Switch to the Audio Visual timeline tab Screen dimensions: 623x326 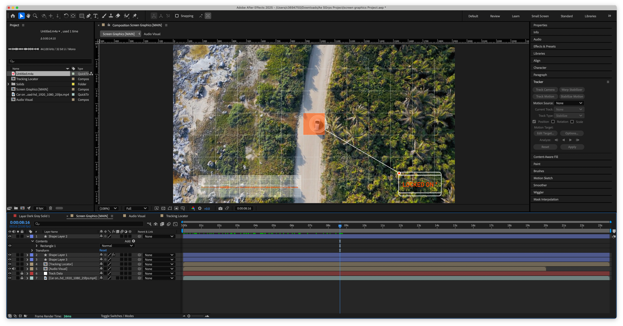click(x=137, y=216)
